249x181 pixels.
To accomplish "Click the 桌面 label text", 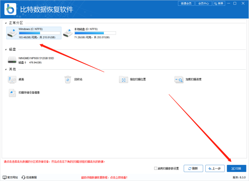I will (x=21, y=79).
